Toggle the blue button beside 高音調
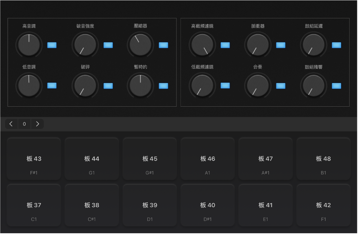 [x=52, y=45]
